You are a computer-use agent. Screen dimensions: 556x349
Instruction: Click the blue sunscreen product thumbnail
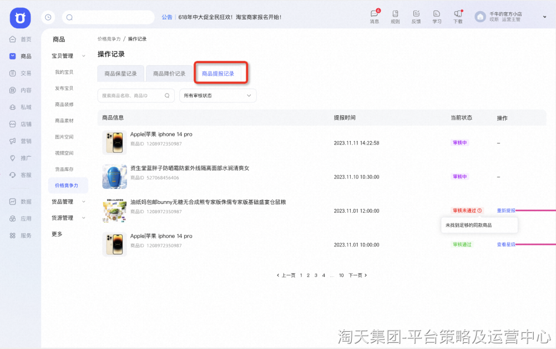114,177
